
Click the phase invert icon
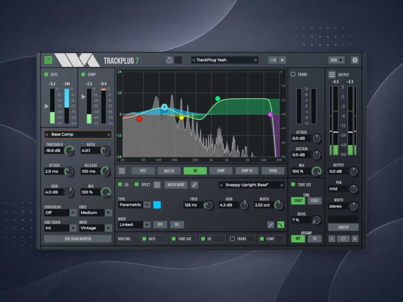coord(343,239)
